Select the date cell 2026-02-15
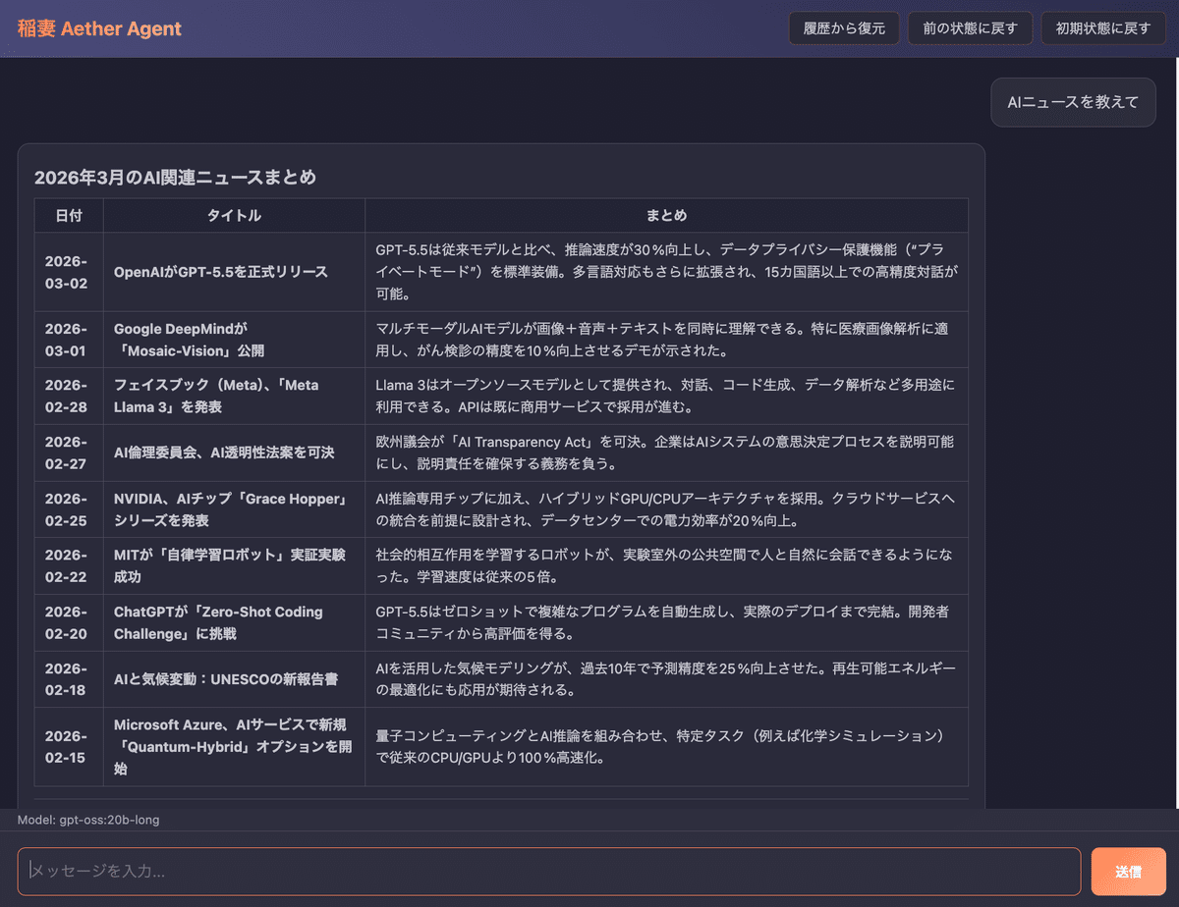The height and width of the screenshot is (907, 1179). pos(69,747)
